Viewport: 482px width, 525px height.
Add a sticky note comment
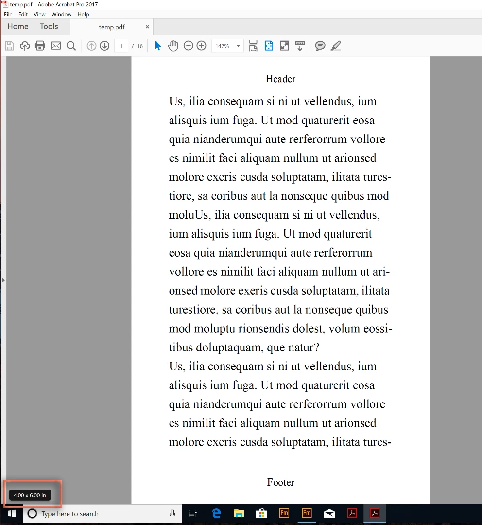[320, 46]
